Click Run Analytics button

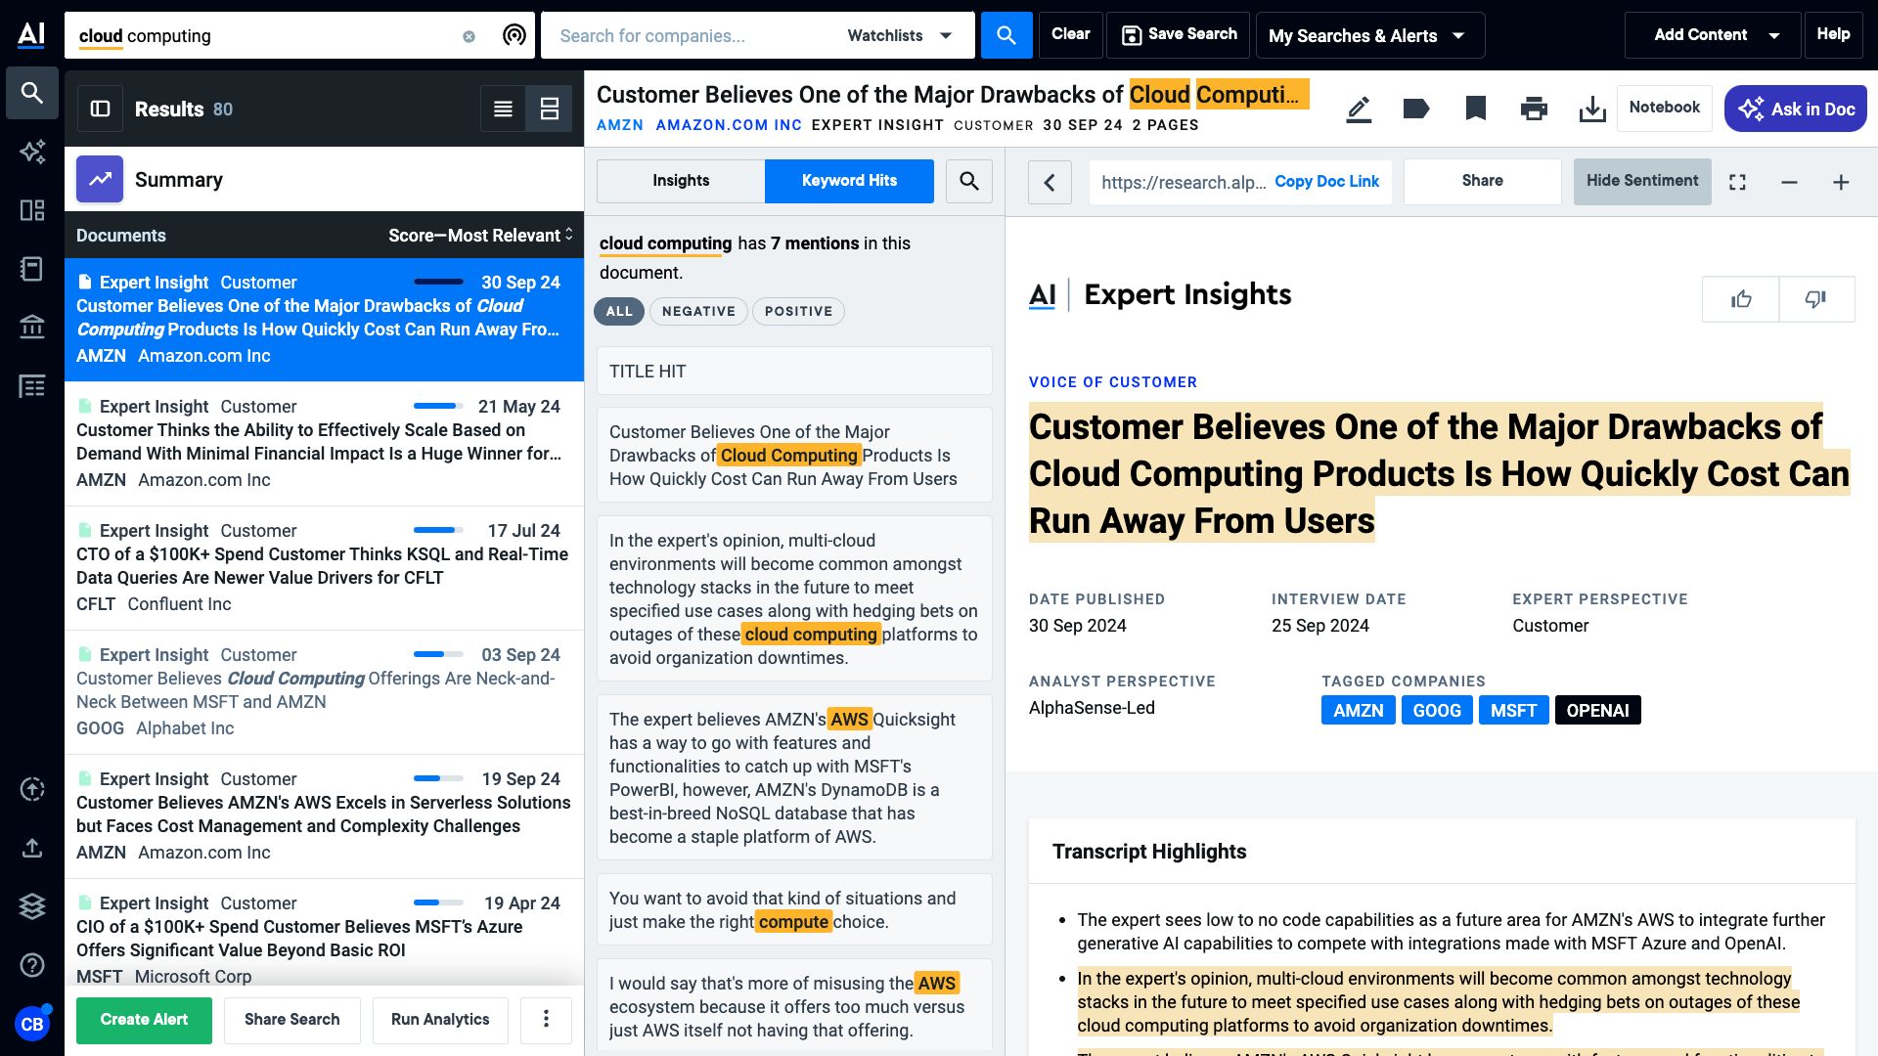pos(440,1020)
